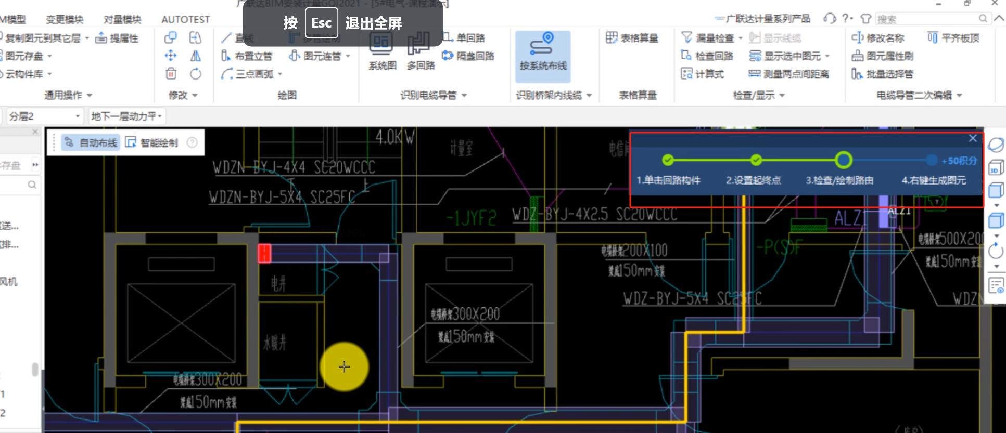Screen dimensions: 1006x433
Task: Click the headset support icon
Action: (x=830, y=19)
